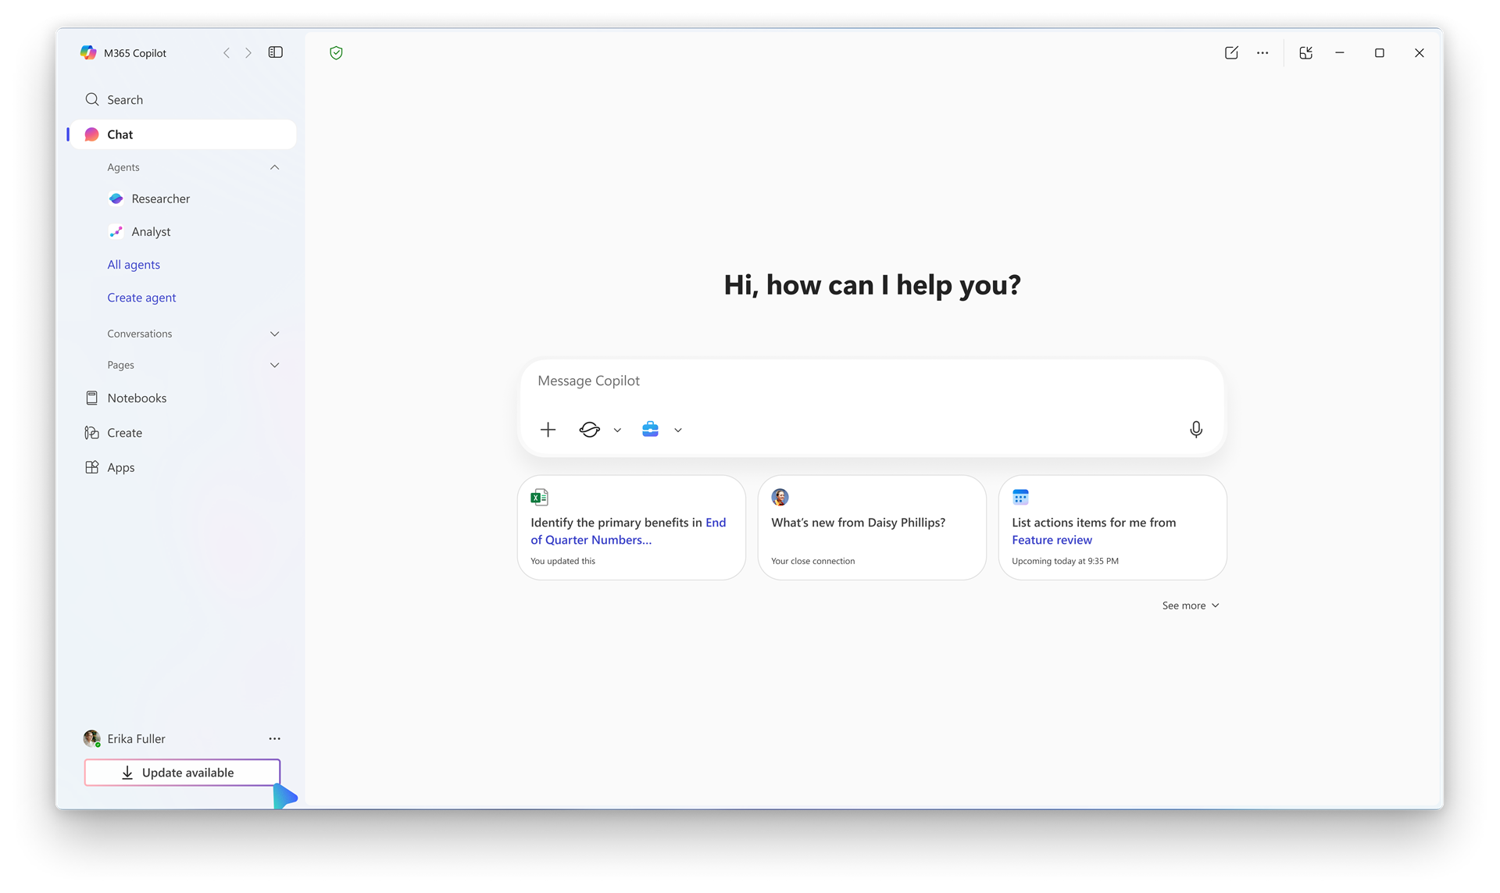Click the green shield protection icon

pyautogui.click(x=336, y=53)
